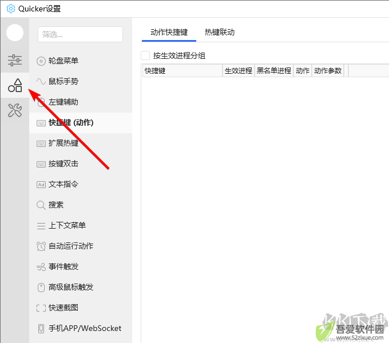Click the Quicker gear logo in title

coord(11,9)
